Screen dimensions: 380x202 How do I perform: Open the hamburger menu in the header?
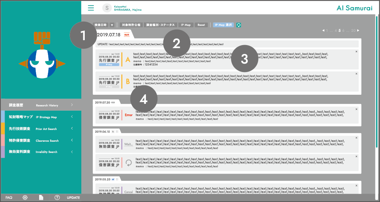click(91, 8)
